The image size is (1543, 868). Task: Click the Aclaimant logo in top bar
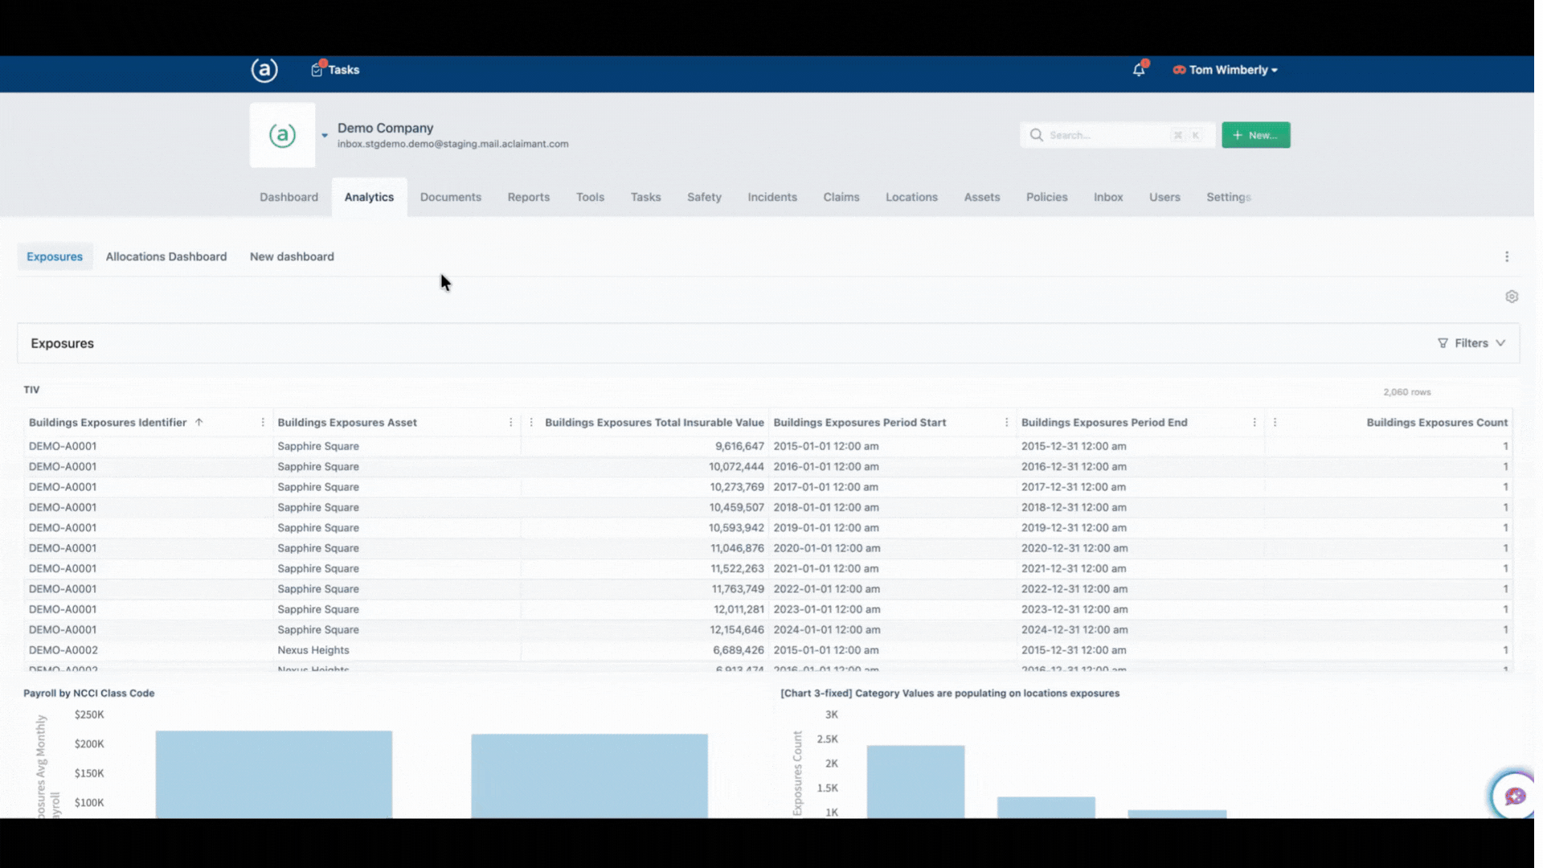click(264, 70)
